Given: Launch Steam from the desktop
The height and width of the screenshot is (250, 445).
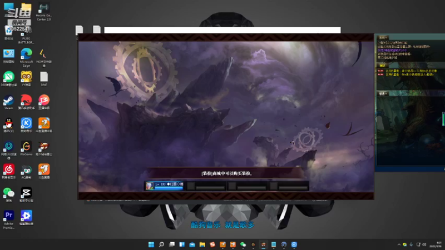Looking at the screenshot, I should tap(9, 102).
